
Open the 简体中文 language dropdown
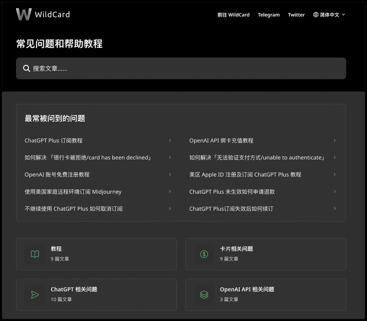(329, 15)
